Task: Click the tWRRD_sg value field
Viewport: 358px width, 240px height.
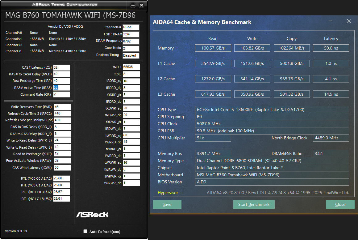Action: point(131,135)
